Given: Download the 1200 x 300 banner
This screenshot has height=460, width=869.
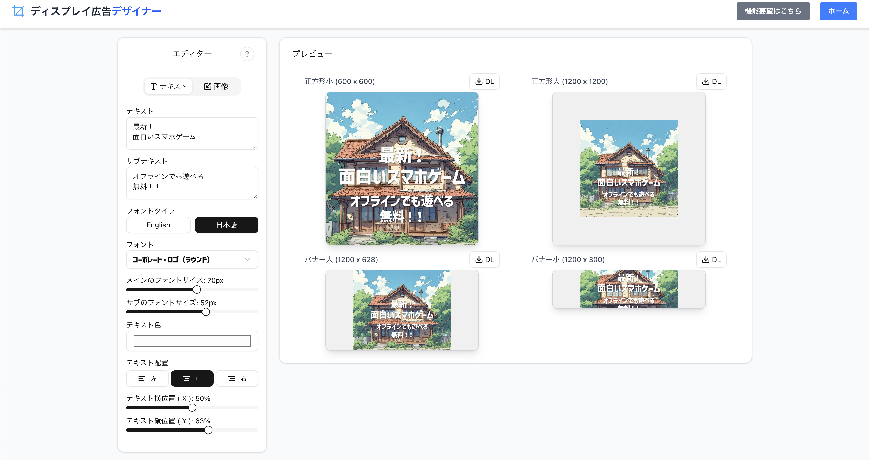Looking at the screenshot, I should click(x=711, y=260).
